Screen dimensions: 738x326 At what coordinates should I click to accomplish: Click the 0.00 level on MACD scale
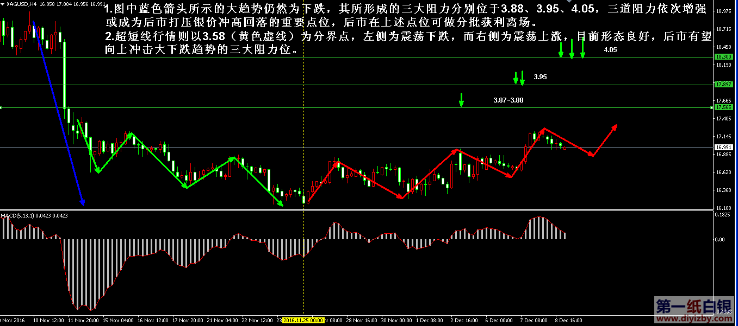click(x=720, y=239)
